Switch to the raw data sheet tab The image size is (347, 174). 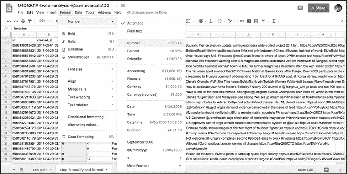coord(40,169)
